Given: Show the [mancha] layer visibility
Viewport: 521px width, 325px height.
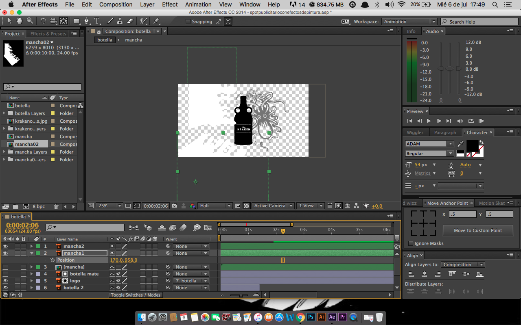Looking at the screenshot, I should [5, 267].
